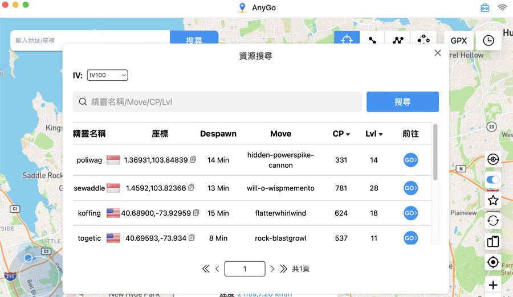Sort results by CP column
The height and width of the screenshot is (297, 513).
(341, 134)
